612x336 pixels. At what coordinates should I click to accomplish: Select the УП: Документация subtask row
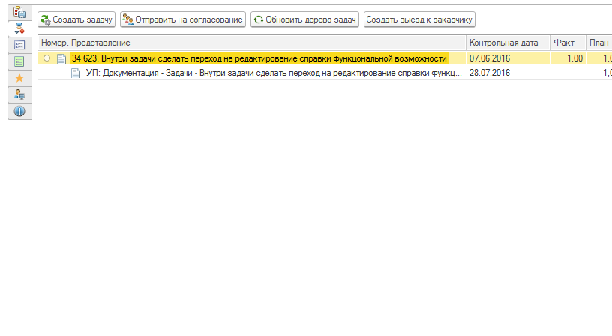[274, 73]
